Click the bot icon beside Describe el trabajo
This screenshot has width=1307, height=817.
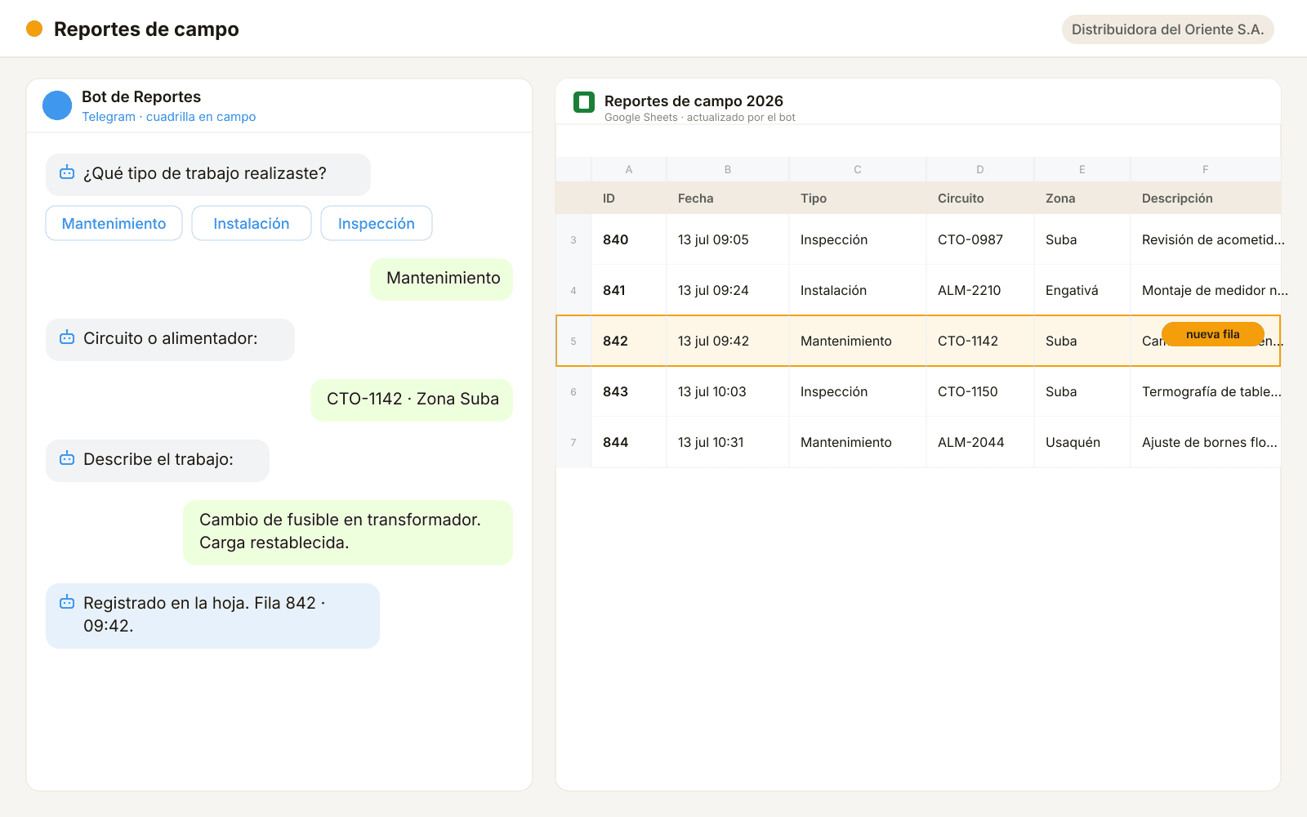click(x=67, y=459)
